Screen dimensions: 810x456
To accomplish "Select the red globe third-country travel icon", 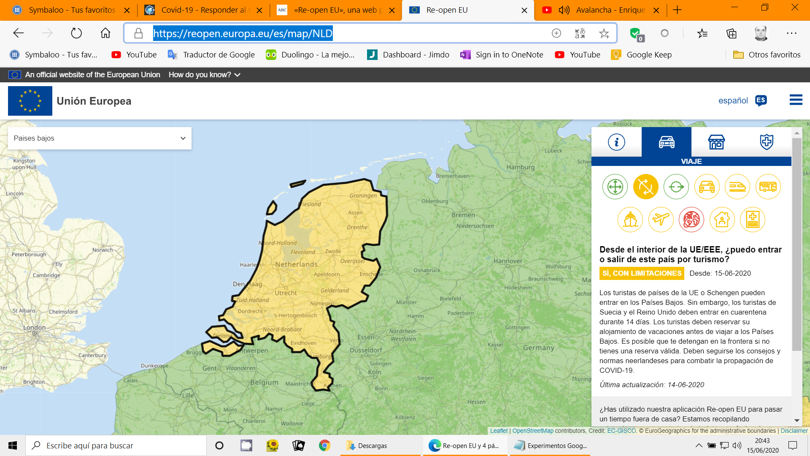I will coord(691,220).
